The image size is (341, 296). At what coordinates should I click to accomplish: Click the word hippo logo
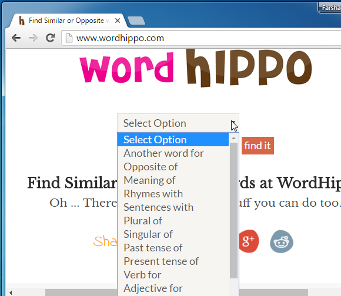(196, 68)
